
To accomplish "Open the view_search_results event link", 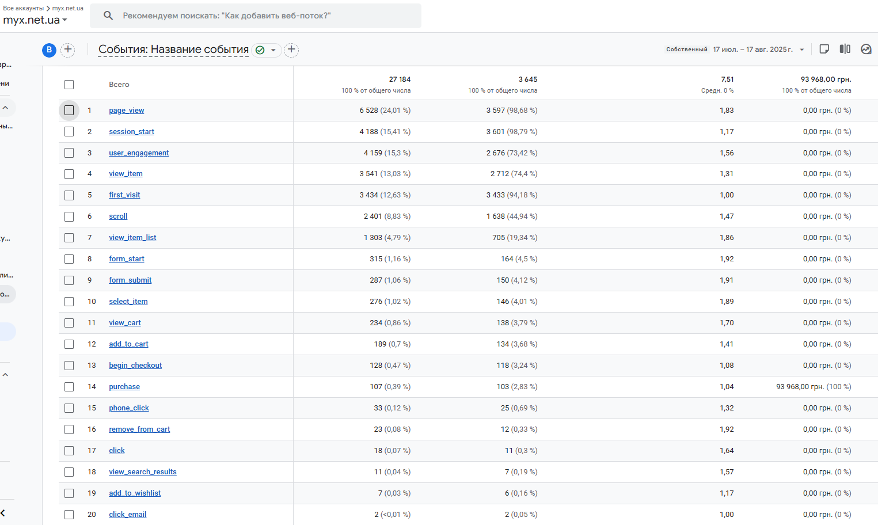I will point(143,472).
